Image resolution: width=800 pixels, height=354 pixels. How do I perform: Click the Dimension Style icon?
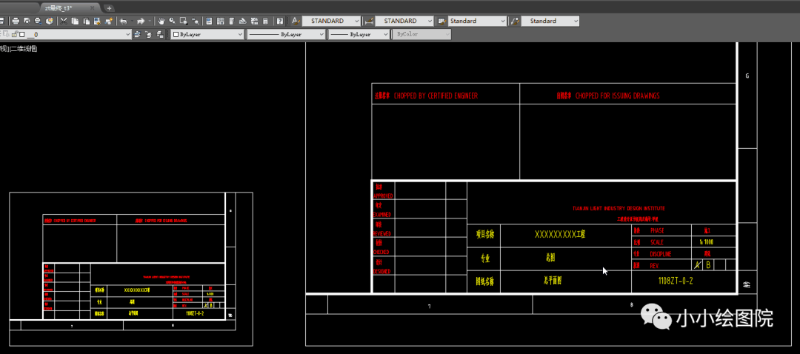tap(370, 21)
